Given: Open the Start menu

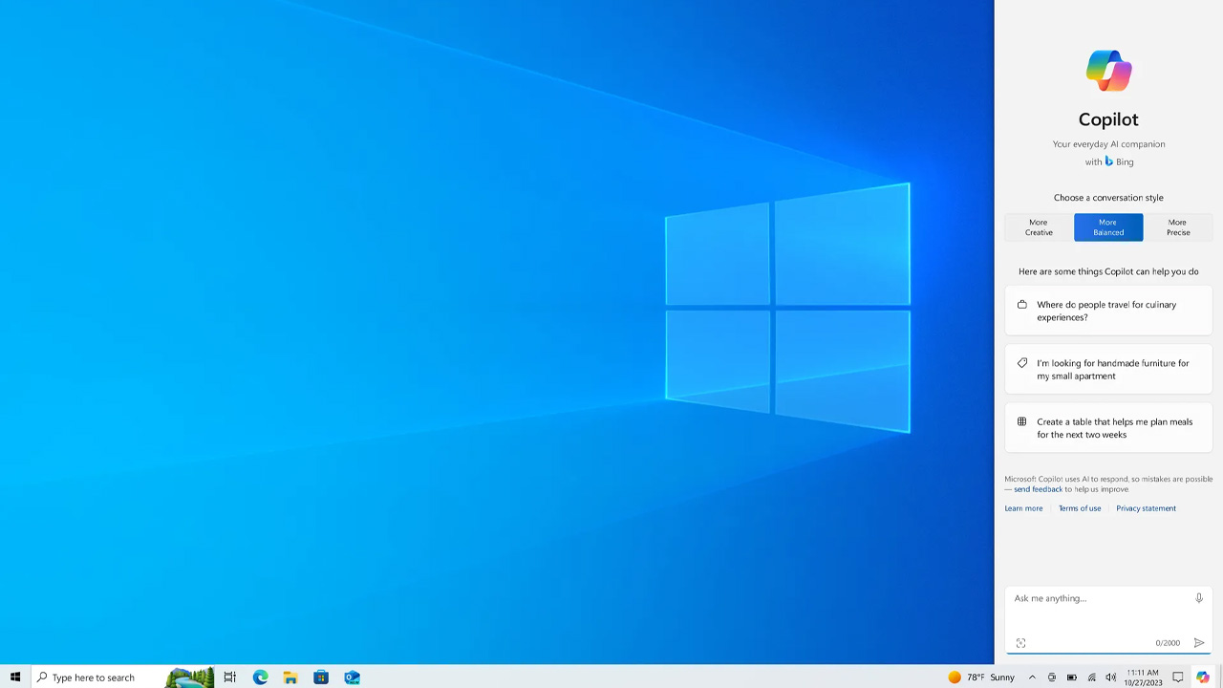Looking at the screenshot, I should pos(14,677).
